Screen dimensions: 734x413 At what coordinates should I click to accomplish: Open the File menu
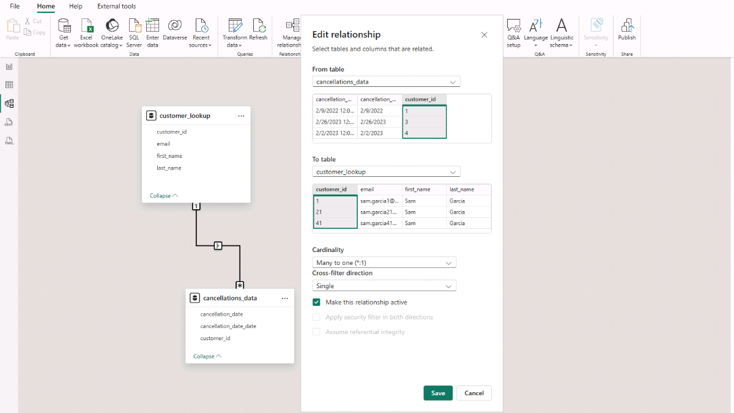(x=15, y=6)
